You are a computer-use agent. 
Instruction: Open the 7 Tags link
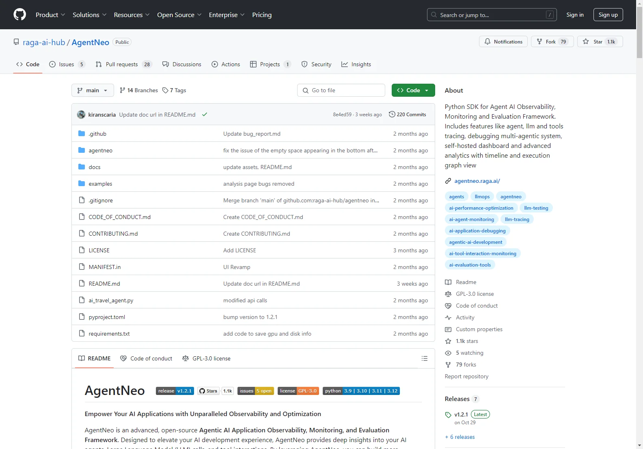point(174,90)
